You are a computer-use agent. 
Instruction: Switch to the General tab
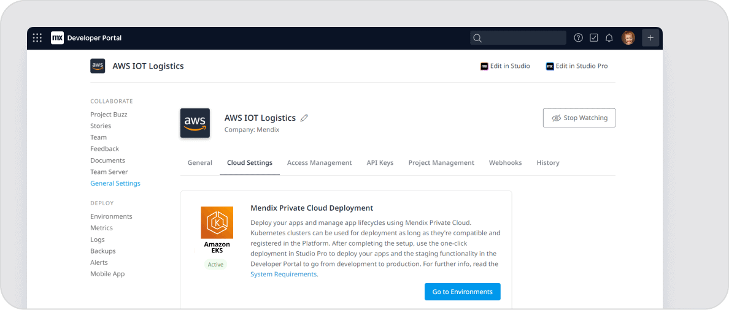[200, 163]
